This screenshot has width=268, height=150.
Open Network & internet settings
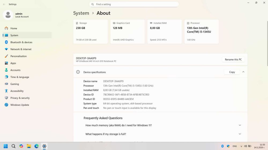(27, 49)
